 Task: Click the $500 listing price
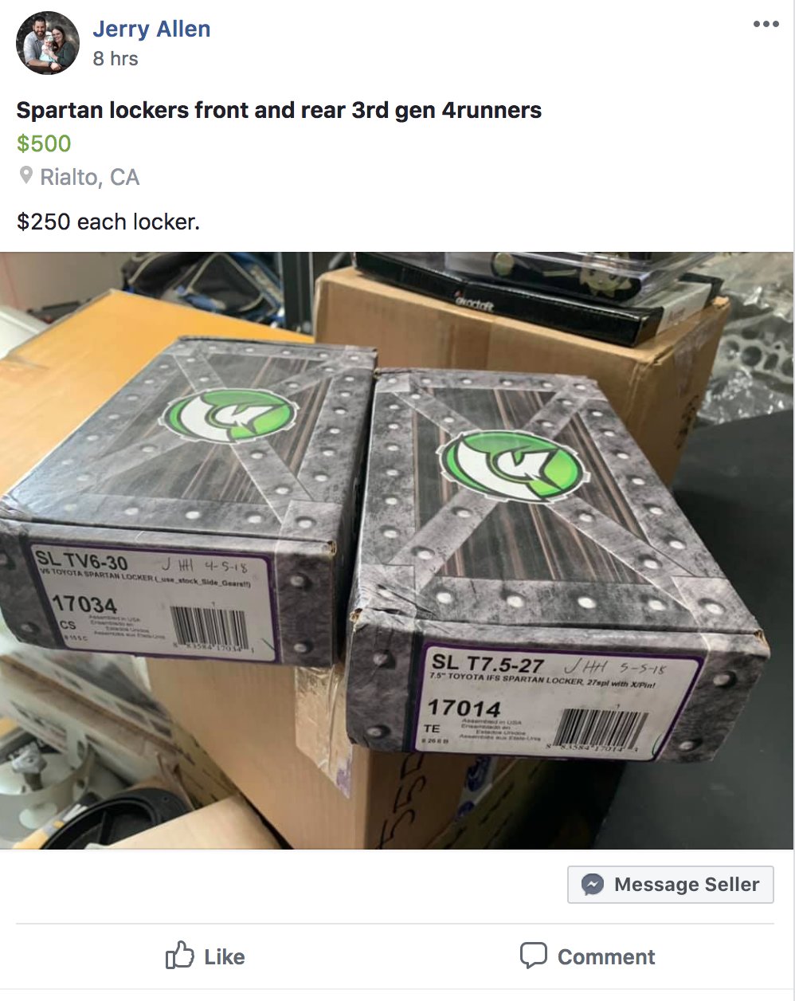click(x=44, y=143)
